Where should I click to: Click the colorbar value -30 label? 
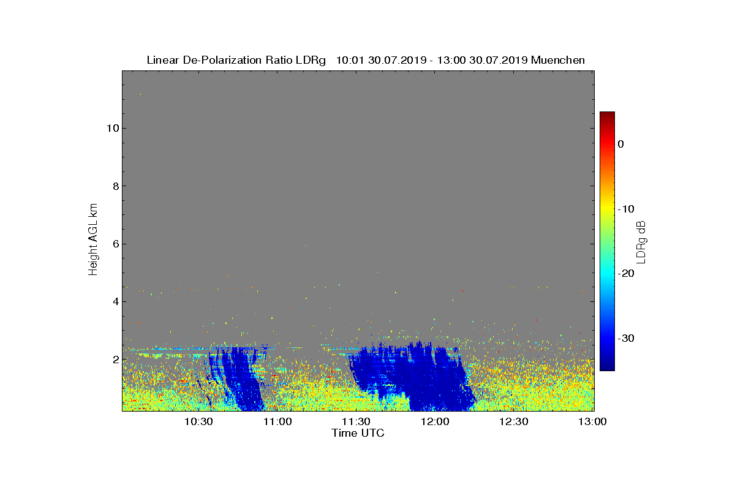[x=625, y=339]
